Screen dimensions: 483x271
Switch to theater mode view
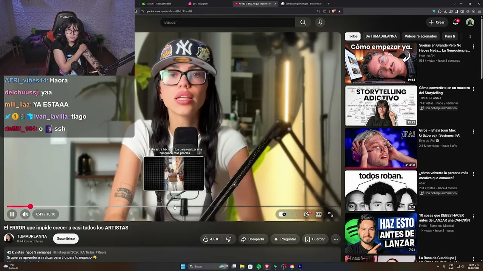(319, 214)
